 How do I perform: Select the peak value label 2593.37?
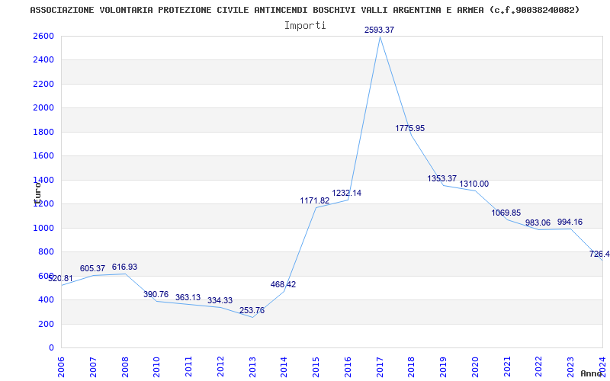[379, 30]
